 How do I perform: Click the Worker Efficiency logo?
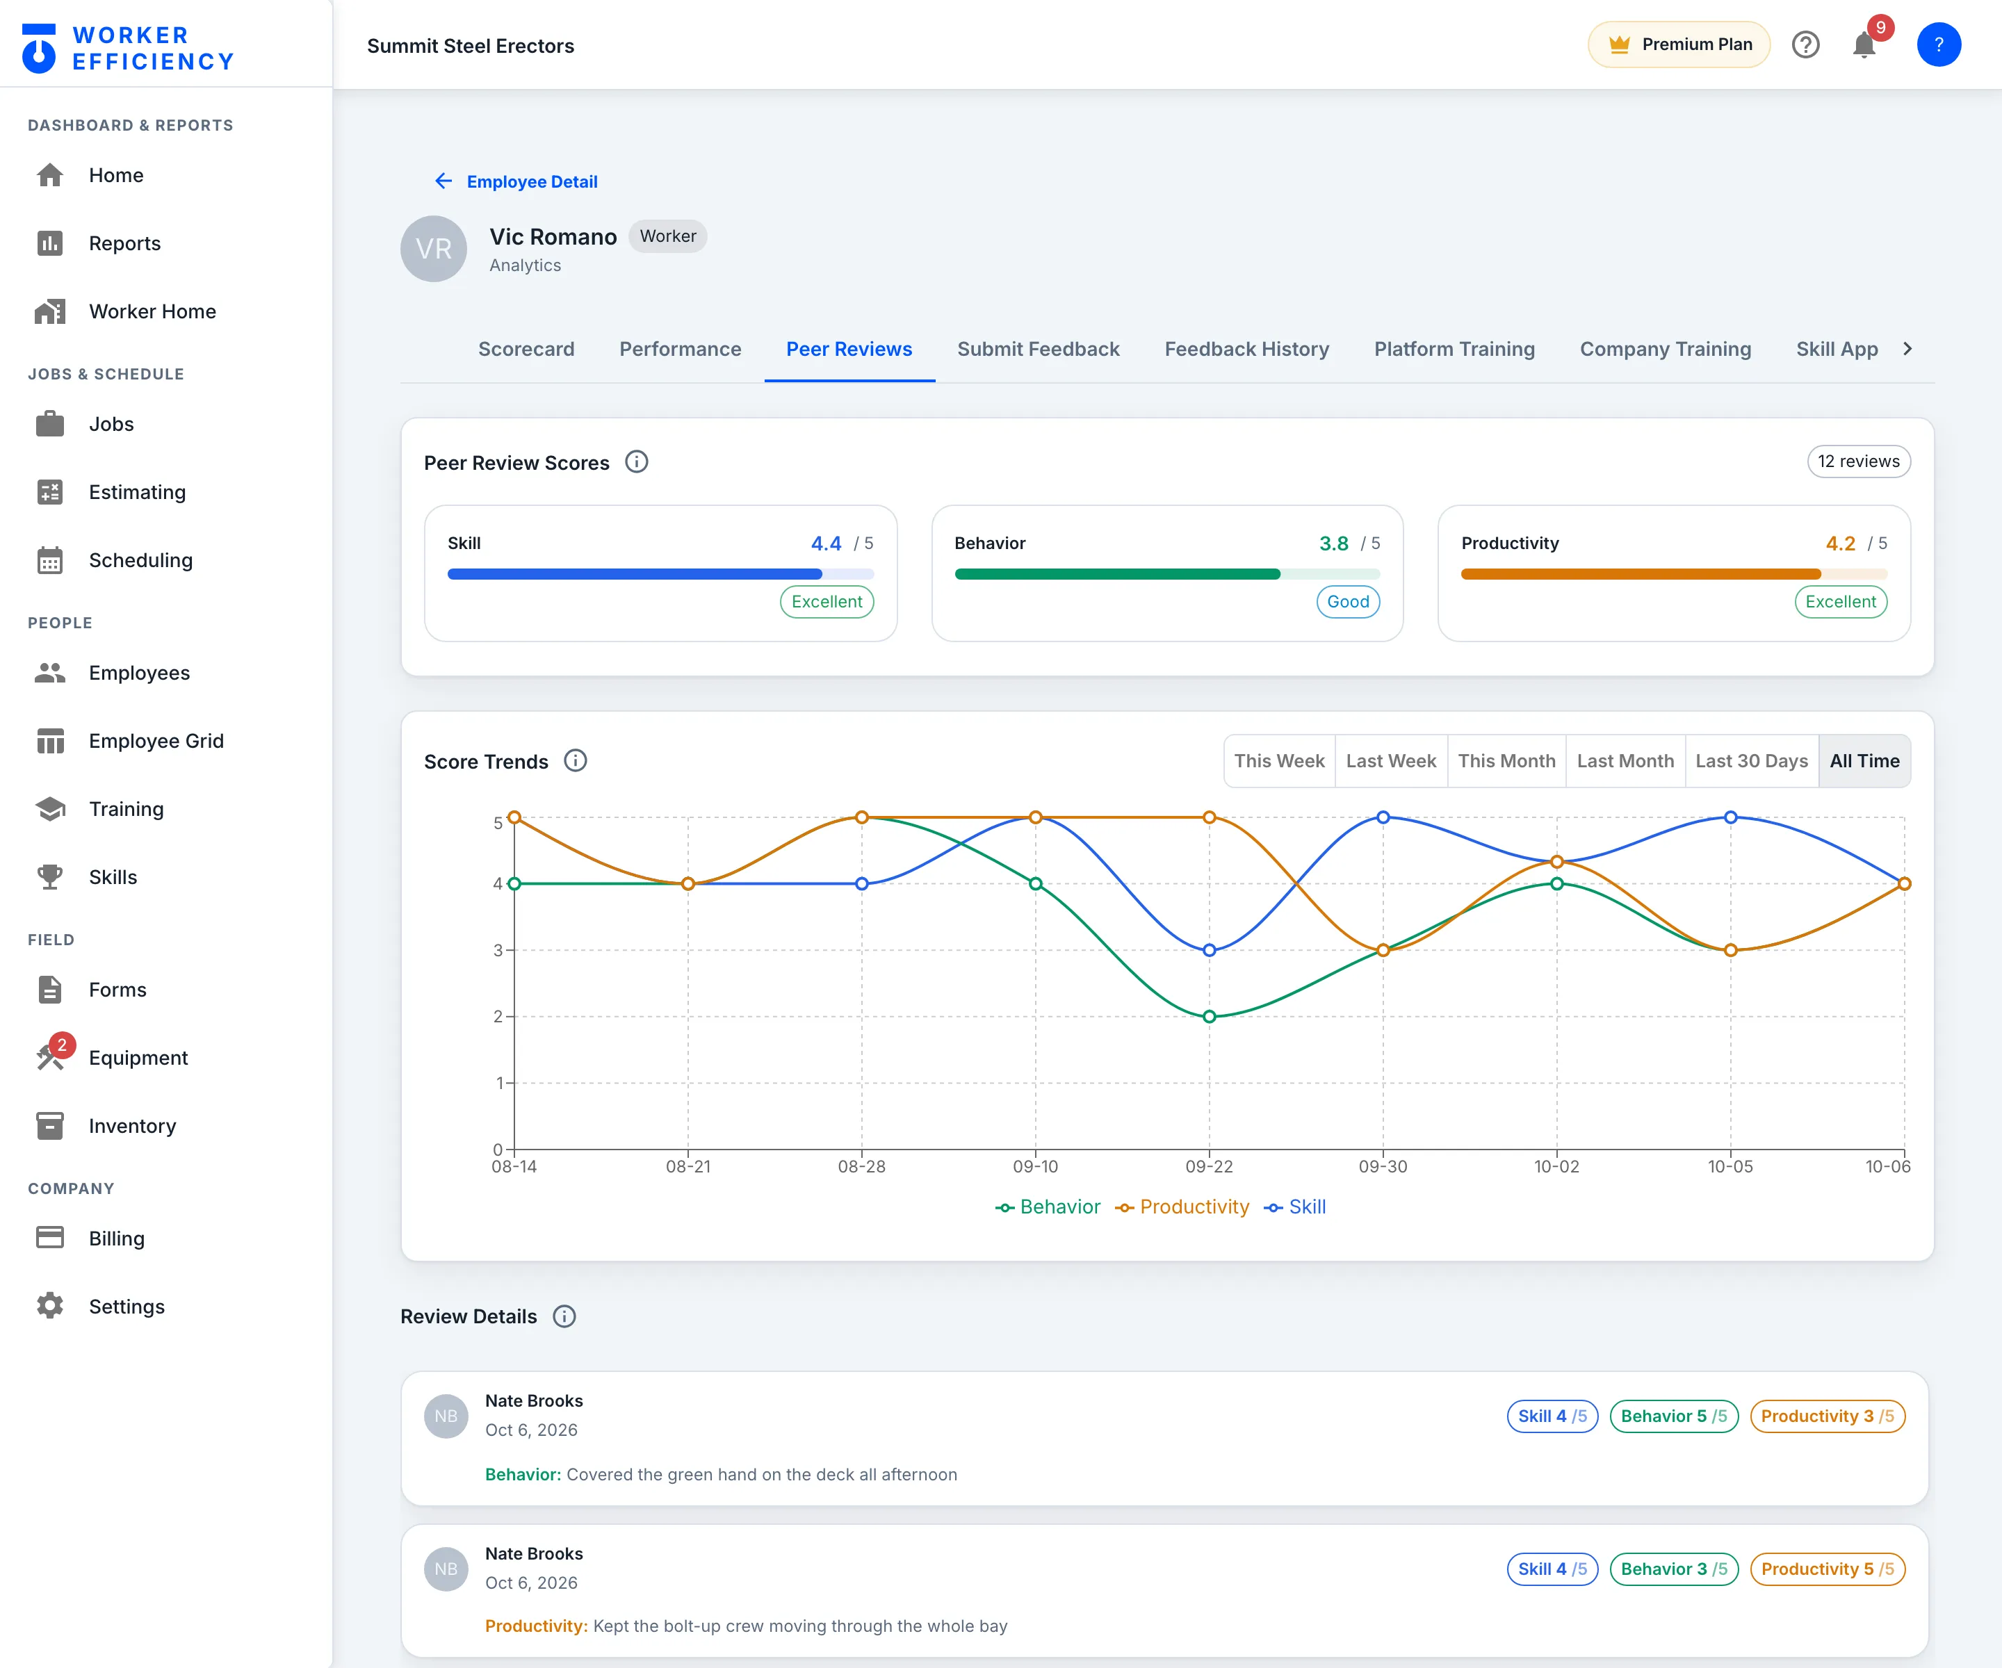[x=128, y=48]
